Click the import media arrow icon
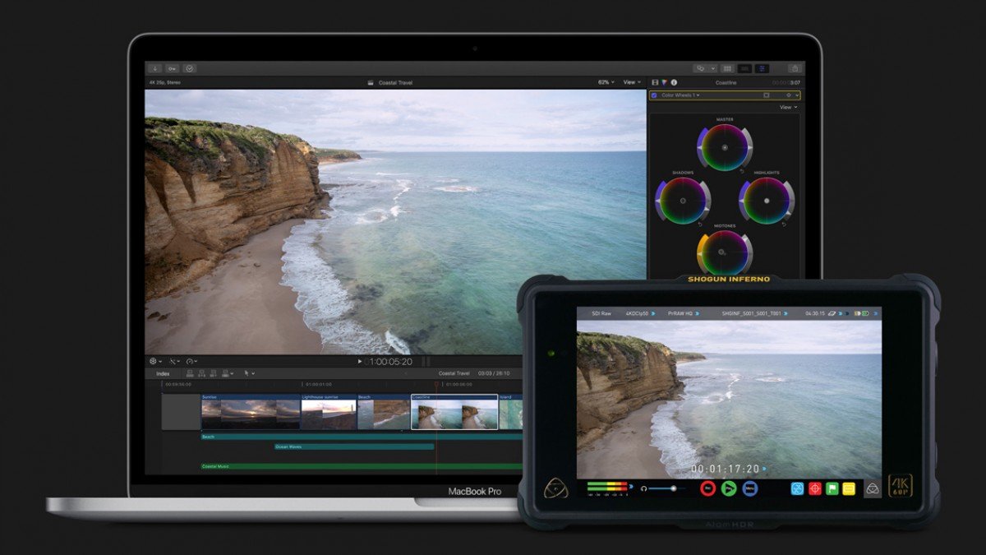986x555 pixels. pyautogui.click(x=155, y=68)
